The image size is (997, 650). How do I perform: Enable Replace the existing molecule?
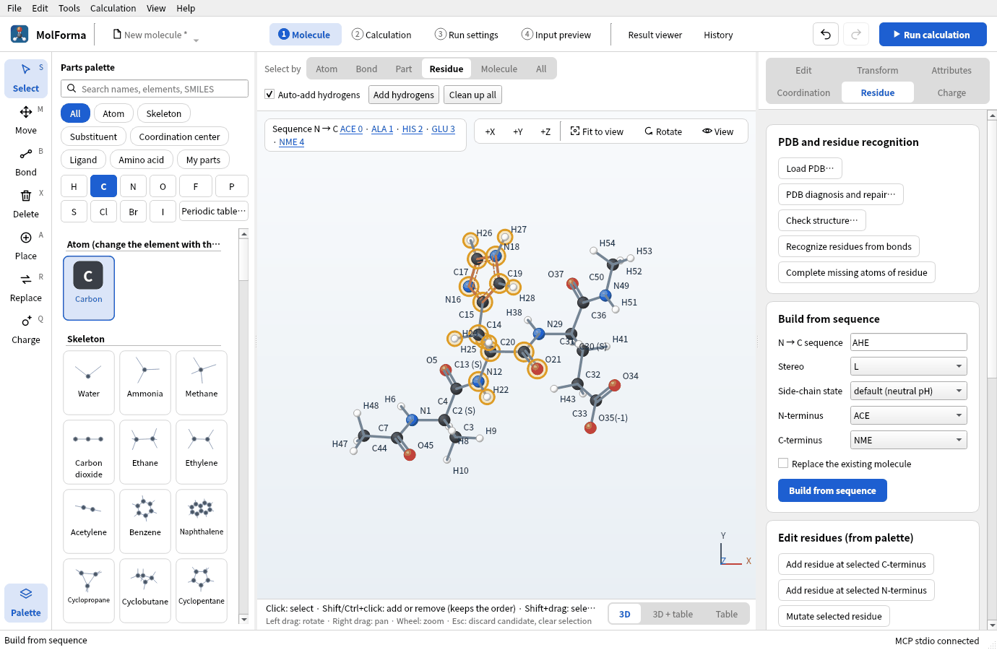(783, 464)
